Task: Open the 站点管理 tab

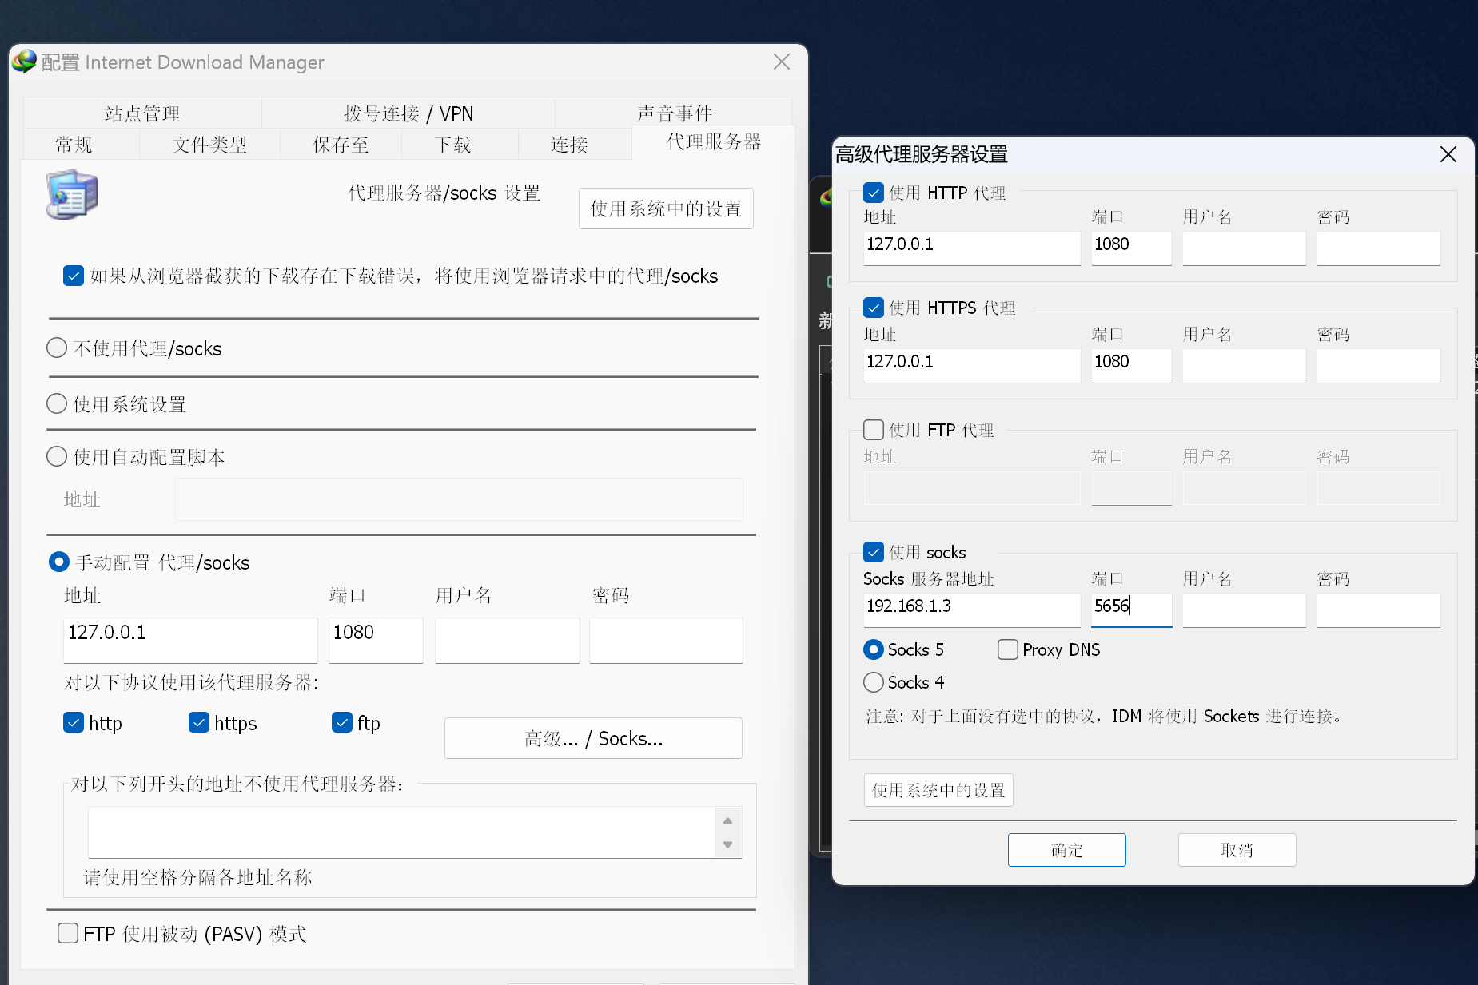Action: pyautogui.click(x=142, y=113)
